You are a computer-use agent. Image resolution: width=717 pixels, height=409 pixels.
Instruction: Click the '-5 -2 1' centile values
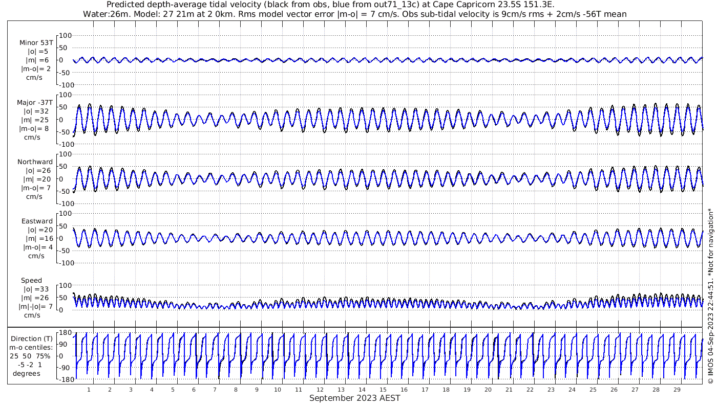pos(31,365)
